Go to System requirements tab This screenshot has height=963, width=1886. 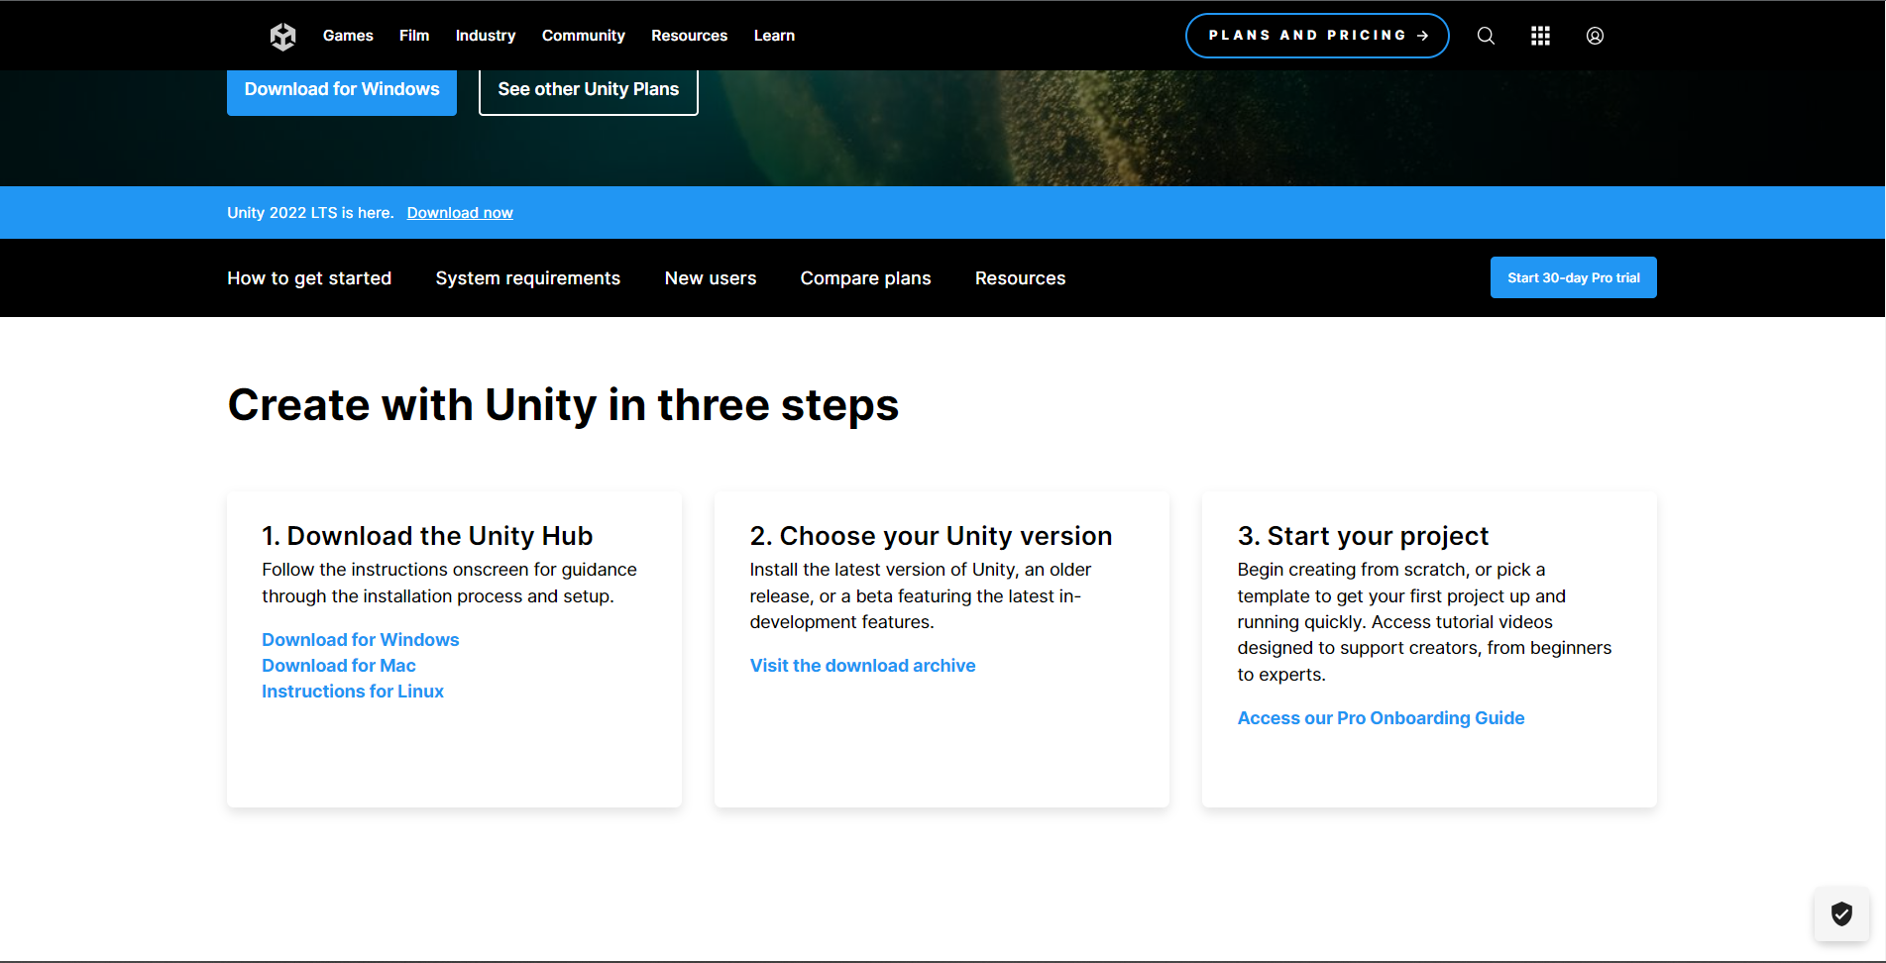pos(528,278)
